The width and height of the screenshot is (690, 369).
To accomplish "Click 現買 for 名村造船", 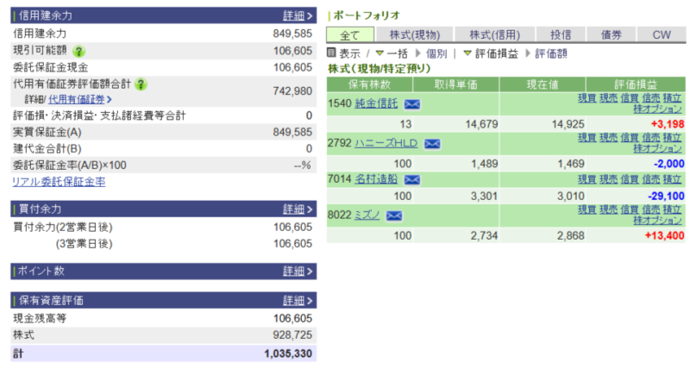I will coord(587,179).
